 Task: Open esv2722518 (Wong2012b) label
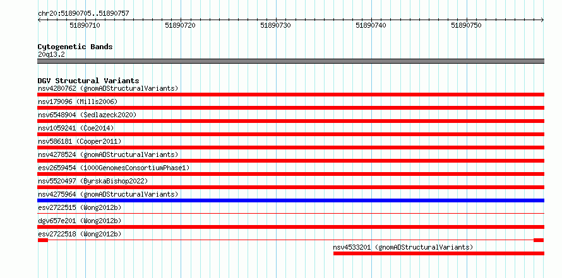(x=80, y=234)
